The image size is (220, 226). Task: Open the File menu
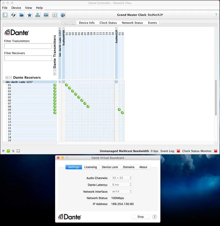(x=5, y=8)
